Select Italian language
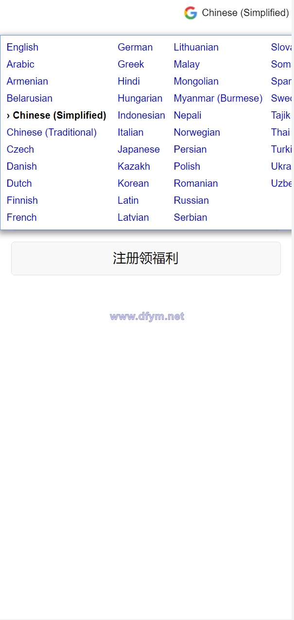This screenshot has height=620, width=294. pos(131,132)
